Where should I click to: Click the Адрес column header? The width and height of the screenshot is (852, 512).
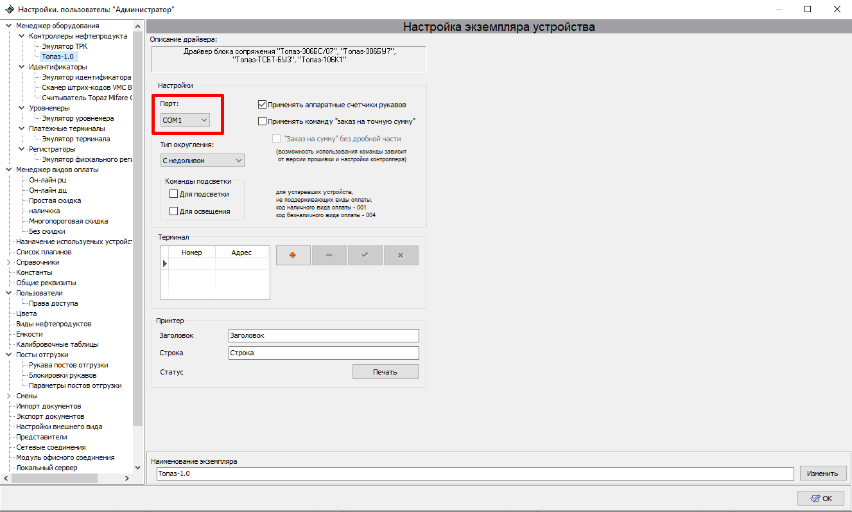coord(242,252)
